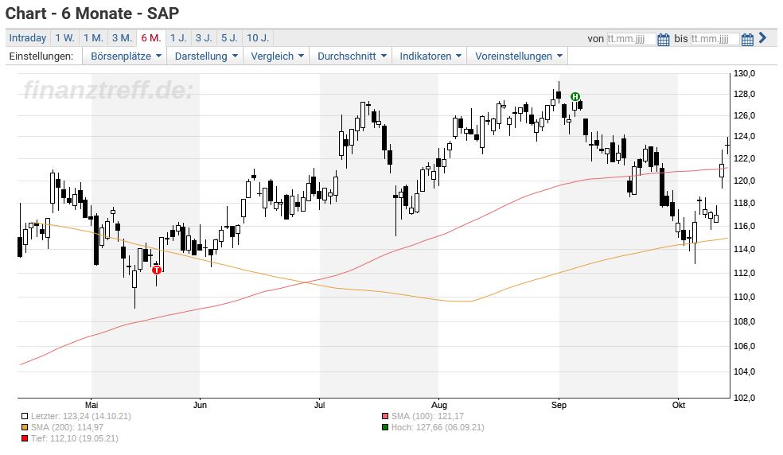Viewport: 783px width, 455px height.
Task: Select the 1 M. time range
Action: (93, 38)
